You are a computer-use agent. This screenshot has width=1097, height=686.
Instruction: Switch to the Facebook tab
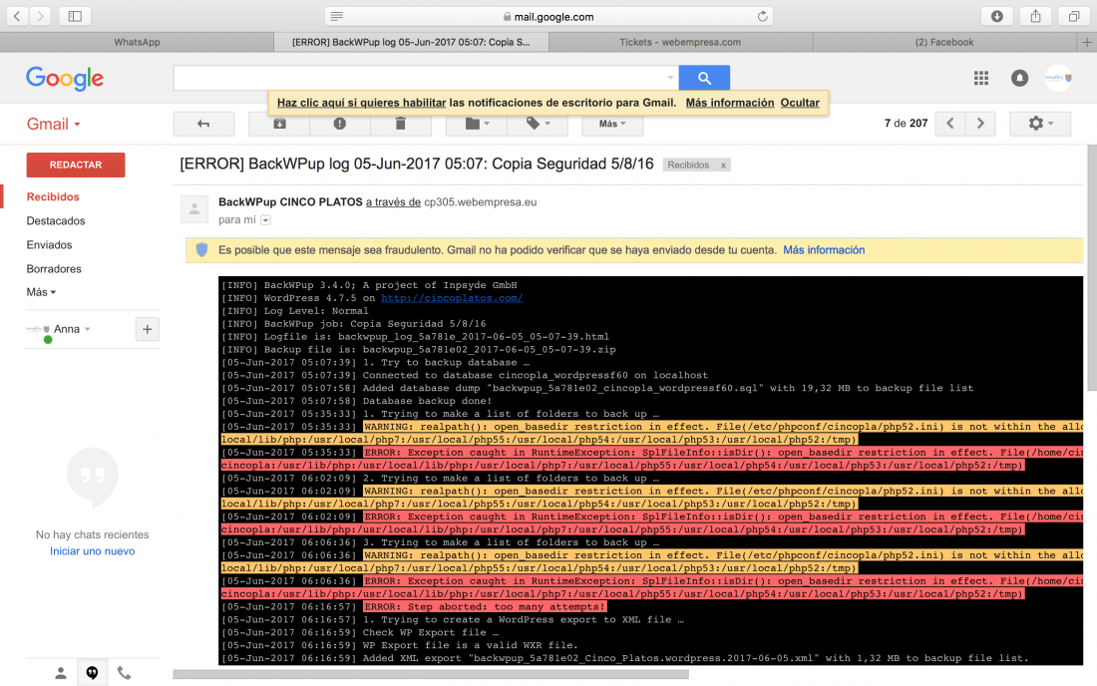944,42
